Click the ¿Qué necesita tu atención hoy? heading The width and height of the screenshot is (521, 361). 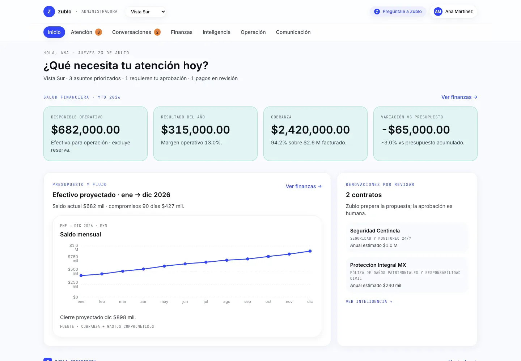[126, 65]
